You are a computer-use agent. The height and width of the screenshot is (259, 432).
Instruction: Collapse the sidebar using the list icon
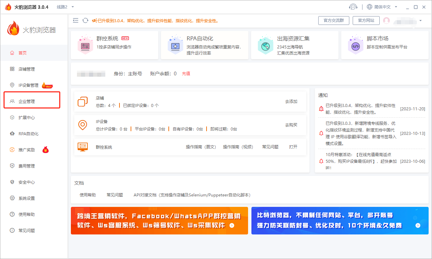76,20
